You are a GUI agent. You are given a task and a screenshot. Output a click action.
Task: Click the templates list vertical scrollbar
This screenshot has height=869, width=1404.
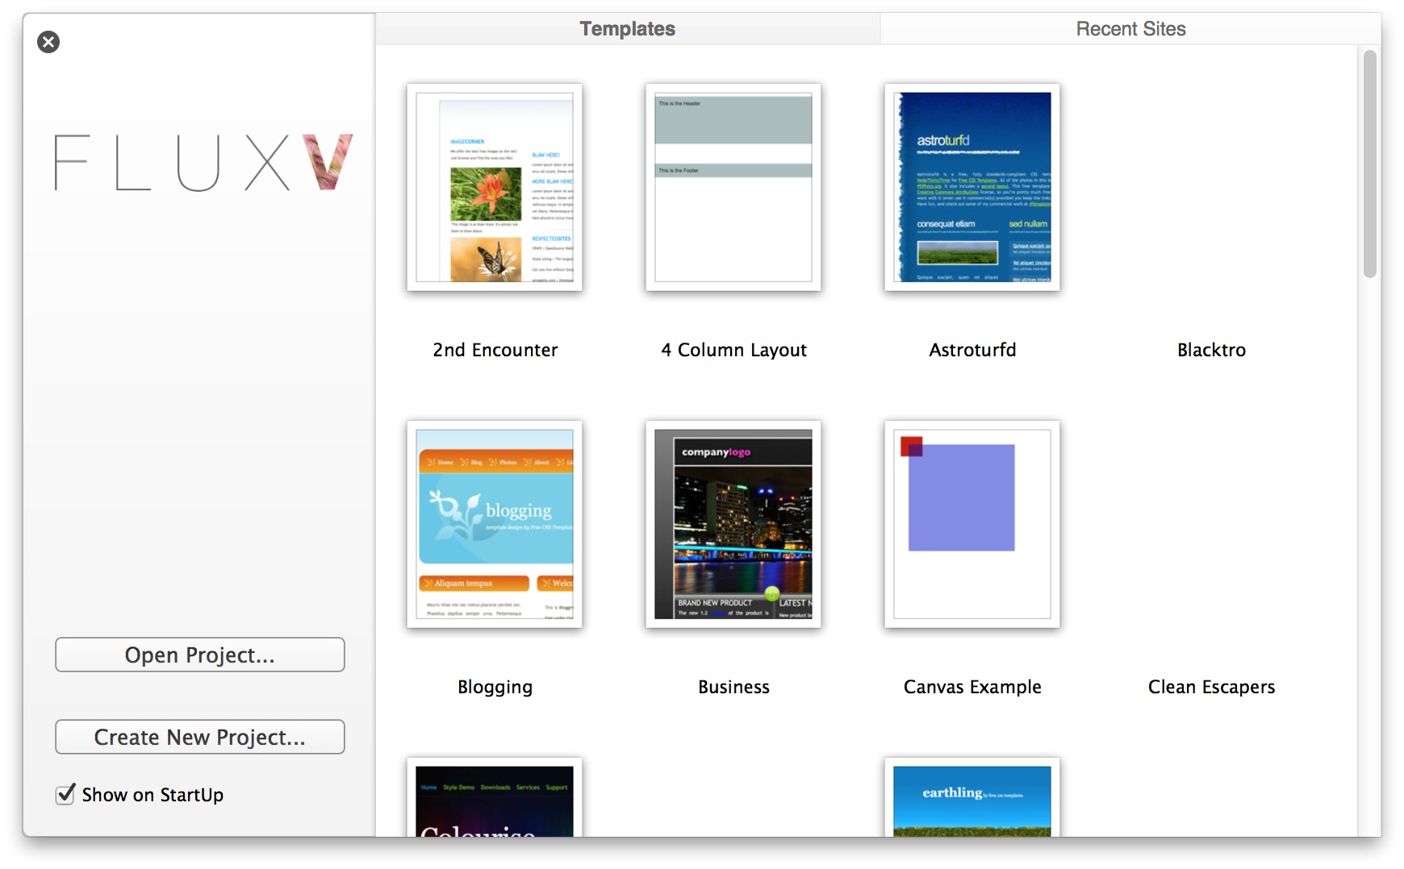tap(1369, 164)
